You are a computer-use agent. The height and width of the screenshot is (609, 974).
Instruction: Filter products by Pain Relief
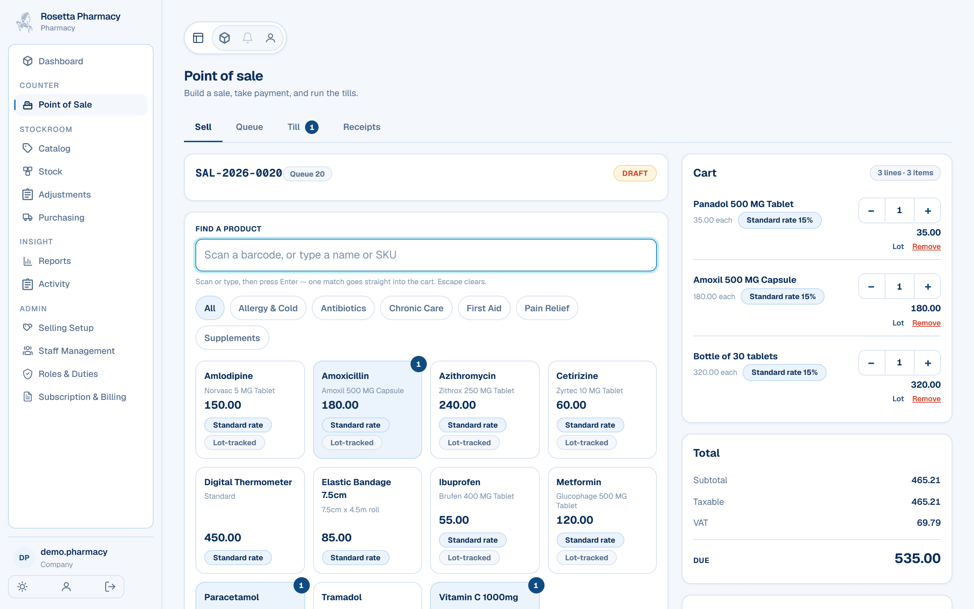[x=547, y=308]
